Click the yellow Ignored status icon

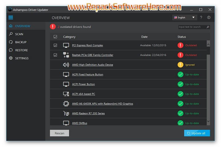[x=180, y=65]
